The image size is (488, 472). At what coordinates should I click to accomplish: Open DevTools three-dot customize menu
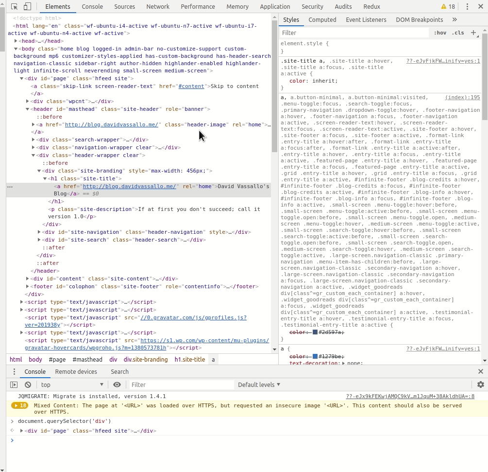click(467, 7)
